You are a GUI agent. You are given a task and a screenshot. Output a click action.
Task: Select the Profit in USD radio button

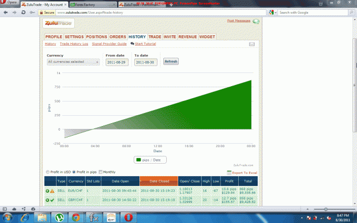click(47, 172)
